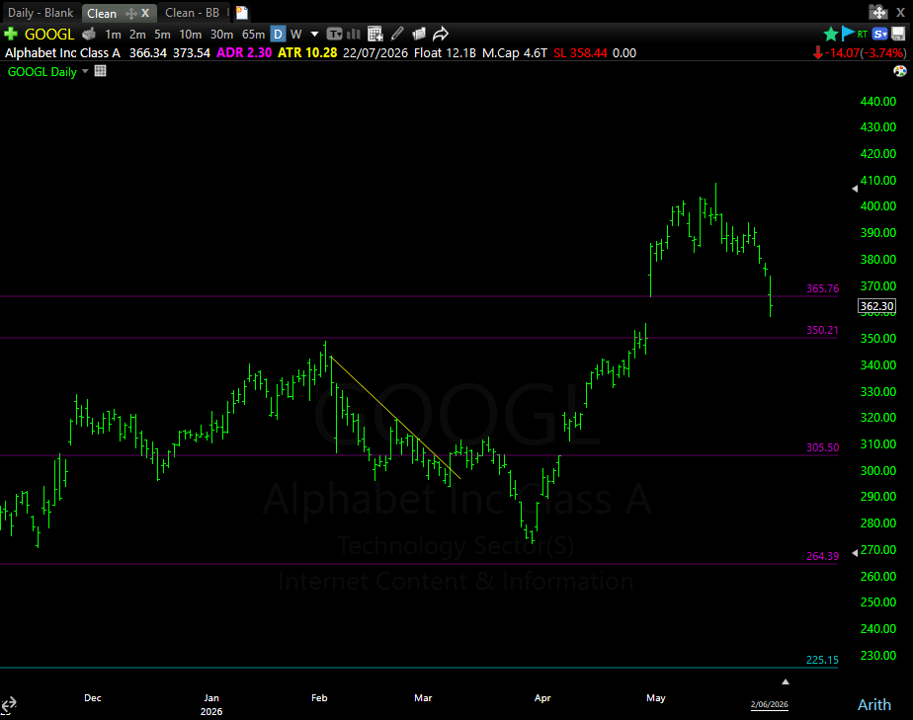Click the M.Cap 4.6T value

click(x=515, y=53)
